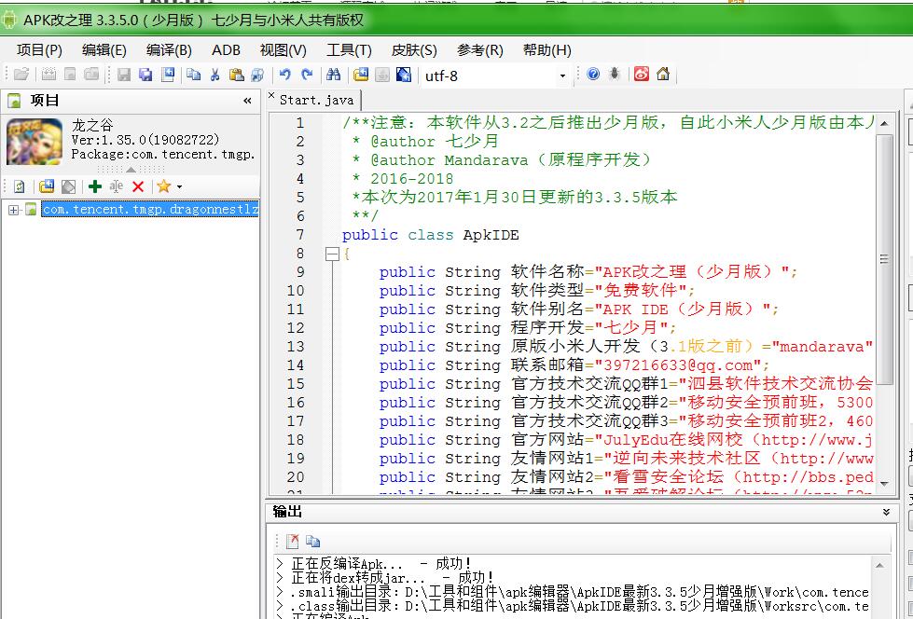Select the Start.java editor tab

[x=315, y=100]
